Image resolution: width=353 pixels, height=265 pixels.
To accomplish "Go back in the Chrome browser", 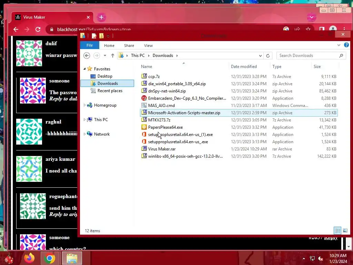I will (x=16, y=29).
